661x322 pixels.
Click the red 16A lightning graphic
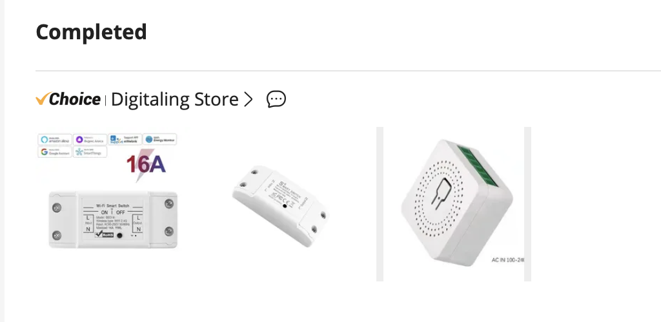(x=146, y=165)
